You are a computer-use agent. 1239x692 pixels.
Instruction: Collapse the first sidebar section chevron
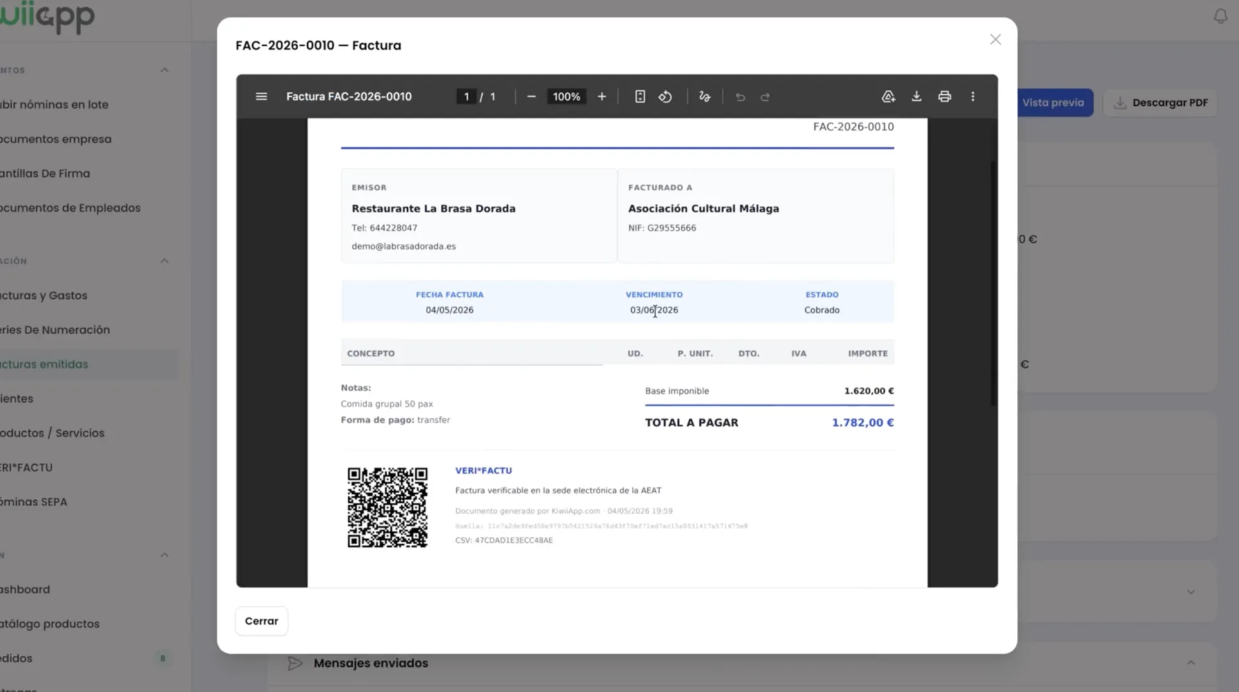pos(165,70)
